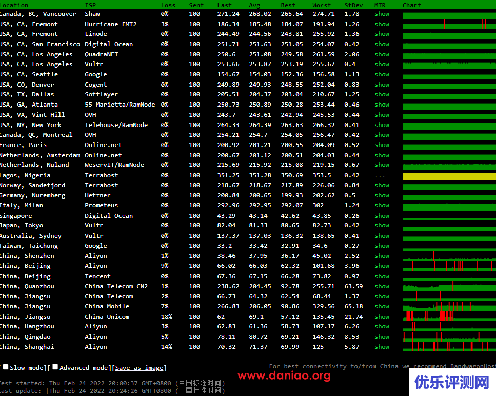Viewport: 496px width, 396px height.
Task: Show MTR for Nuland WeservIT/RamNode
Action: [x=382, y=165]
